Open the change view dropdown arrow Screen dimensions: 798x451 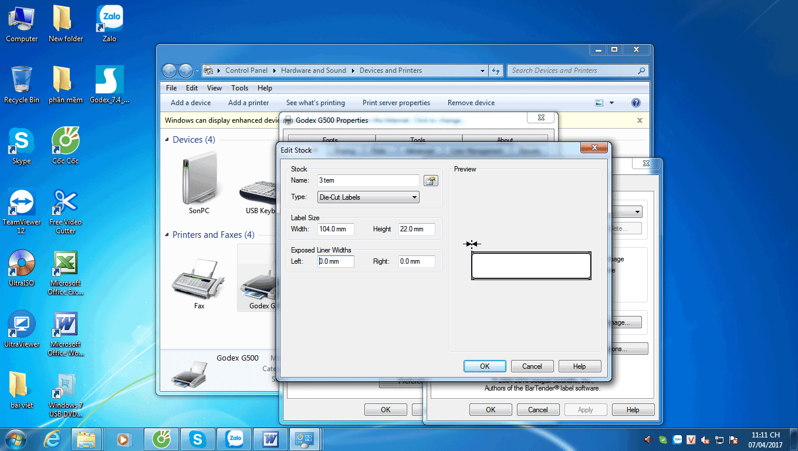pos(611,103)
